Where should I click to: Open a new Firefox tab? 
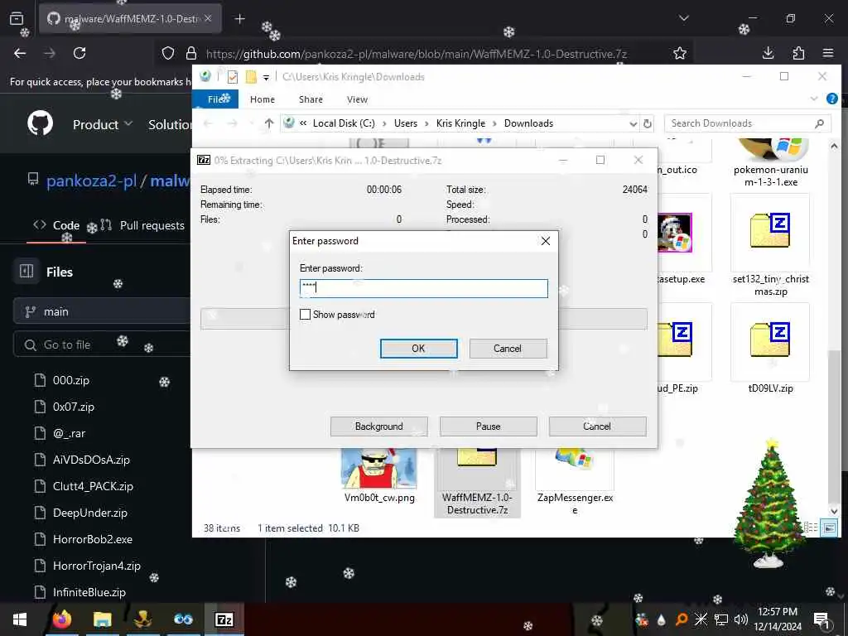point(239,19)
